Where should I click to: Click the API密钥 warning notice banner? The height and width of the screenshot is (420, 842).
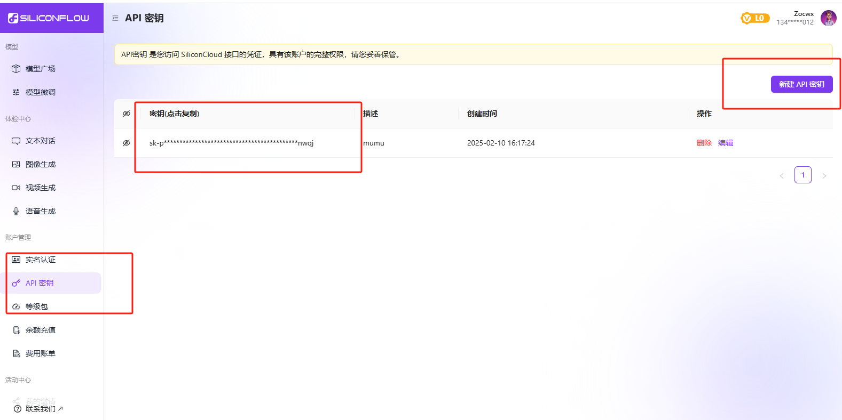pos(474,54)
